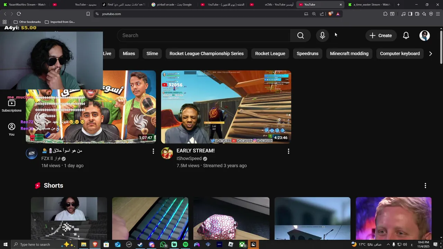The width and height of the screenshot is (443, 249).
Task: Open the EARLY STREAM Fortnite thumbnail
Action: [226, 107]
